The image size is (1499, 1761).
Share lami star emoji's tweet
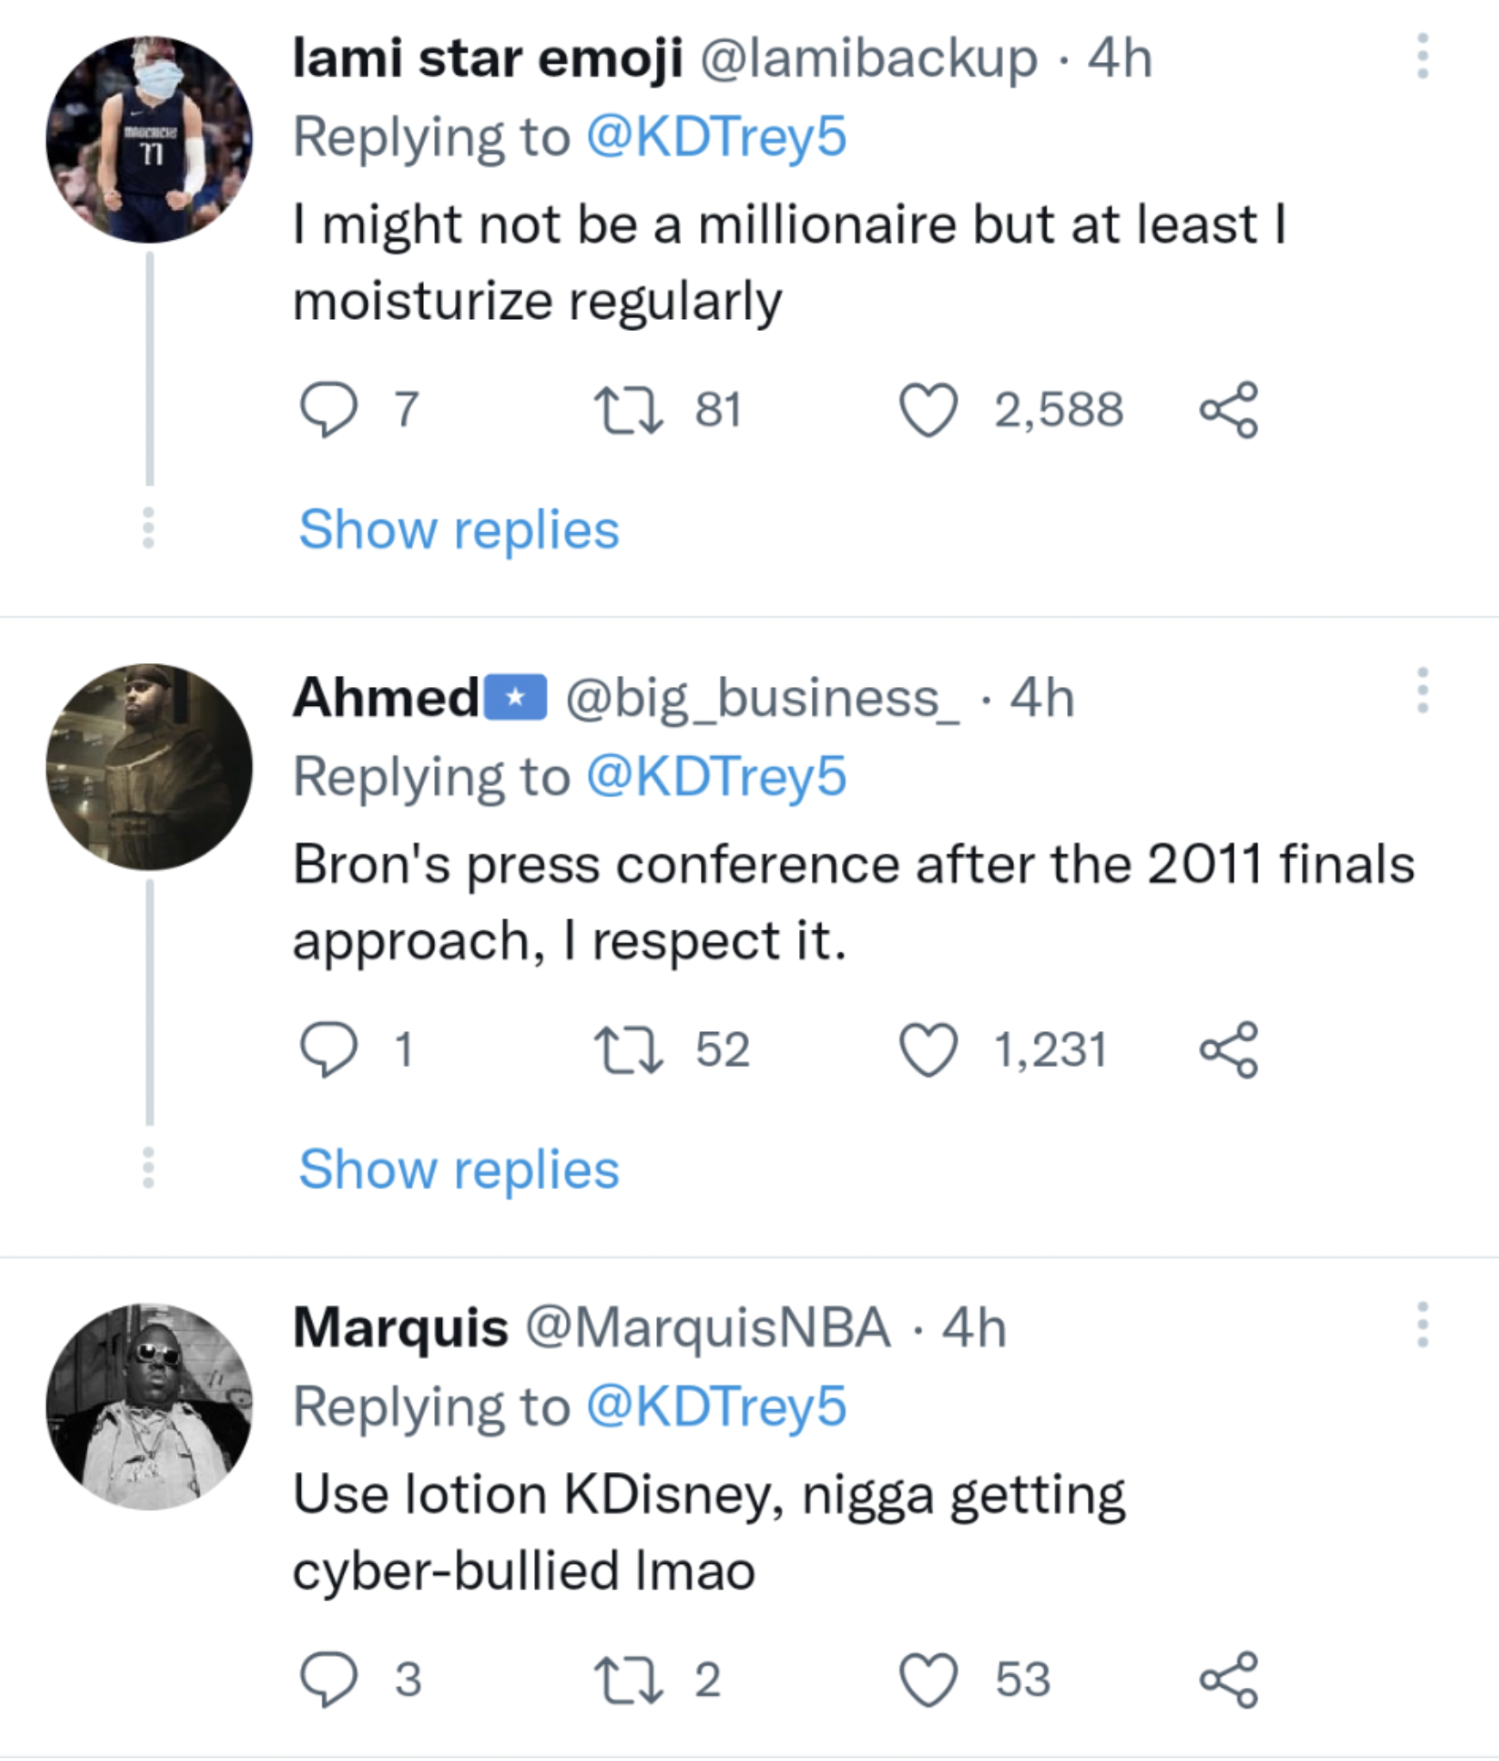click(1229, 410)
